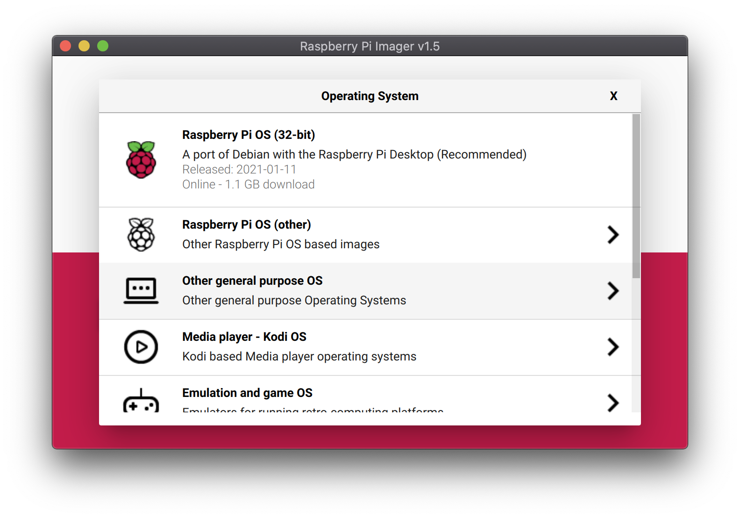This screenshot has width=740, height=518.
Task: Click the green macOS fullscreen window button
Action: coord(103,46)
